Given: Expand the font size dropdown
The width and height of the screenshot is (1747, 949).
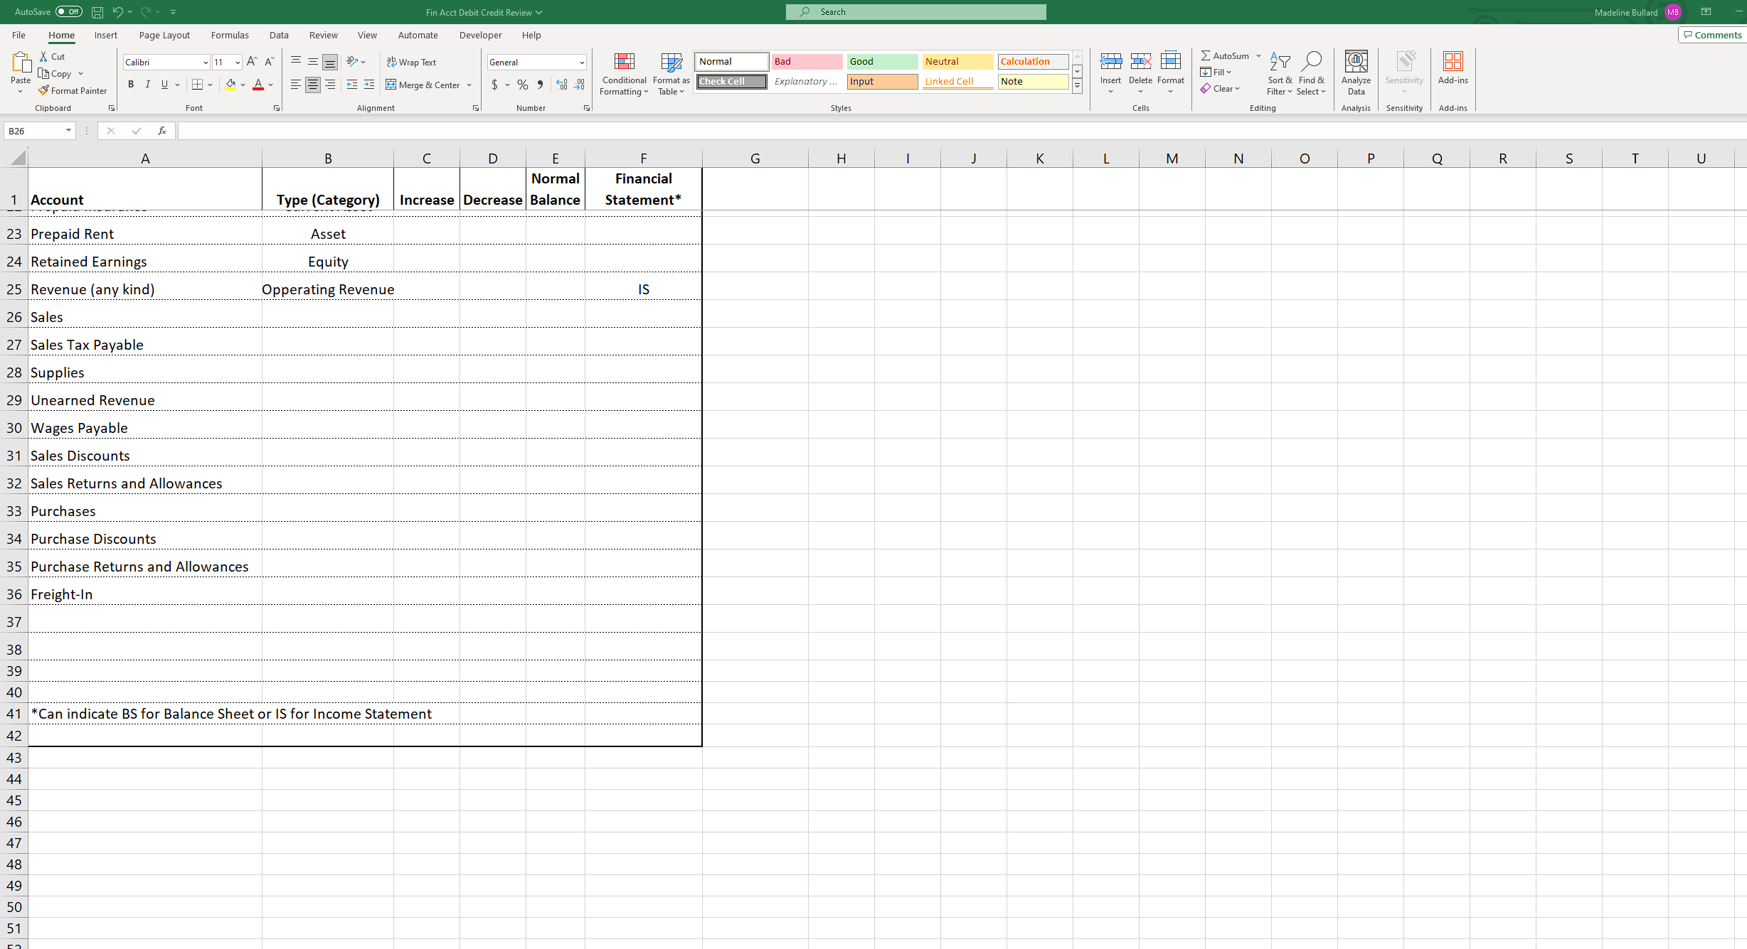Looking at the screenshot, I should (x=238, y=63).
